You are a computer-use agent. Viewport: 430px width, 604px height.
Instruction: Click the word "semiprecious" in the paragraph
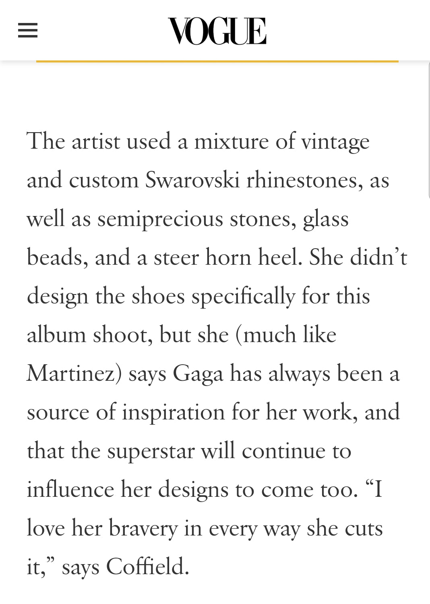(160, 219)
